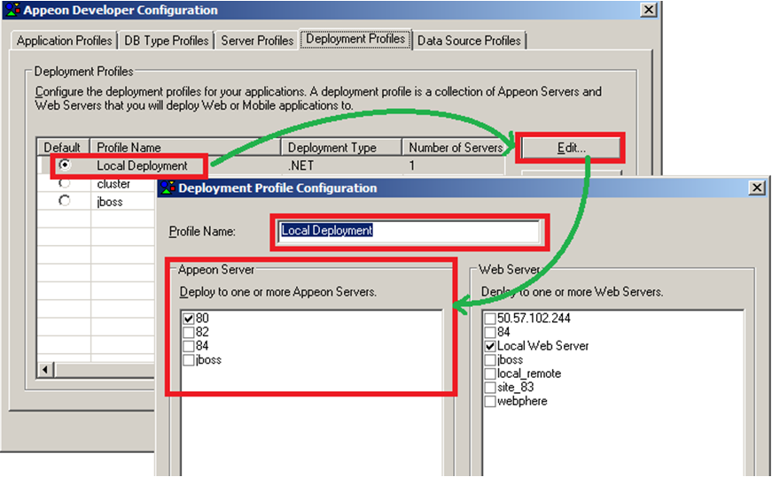
Task: Select the Local Deployment profile name
Action: (142, 165)
